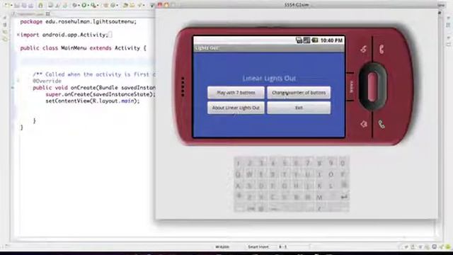
Task: Tap 'About Linear Lights Out' button
Action: click(x=236, y=108)
